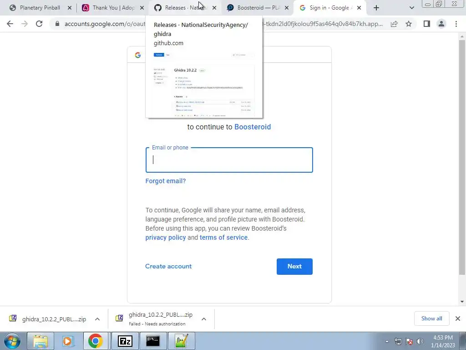Close the Releases GitHub tab

[x=214, y=8]
